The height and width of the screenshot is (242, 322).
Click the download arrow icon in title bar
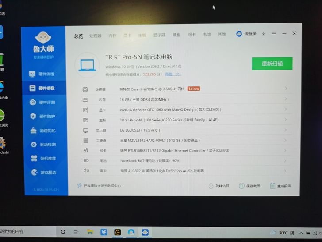(264, 34)
